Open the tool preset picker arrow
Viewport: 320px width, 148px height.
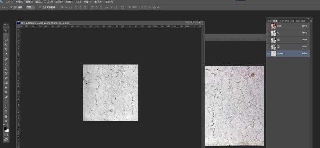7,7
